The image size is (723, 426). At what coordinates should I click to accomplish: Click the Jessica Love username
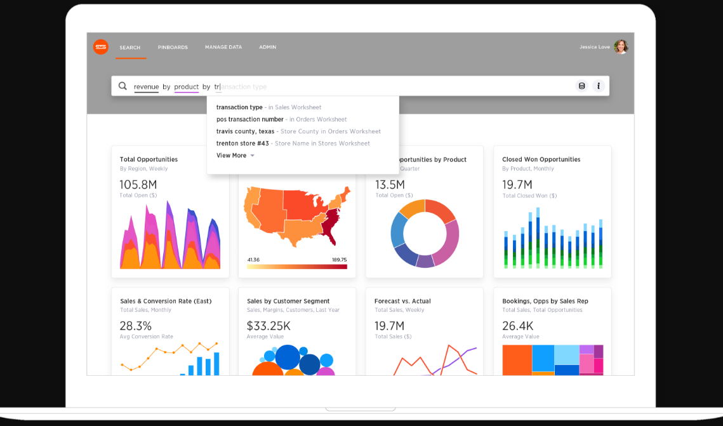pos(594,47)
